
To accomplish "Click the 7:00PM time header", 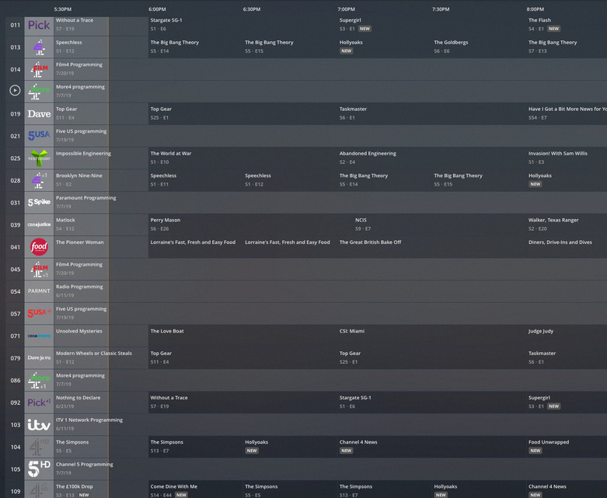I will click(346, 9).
